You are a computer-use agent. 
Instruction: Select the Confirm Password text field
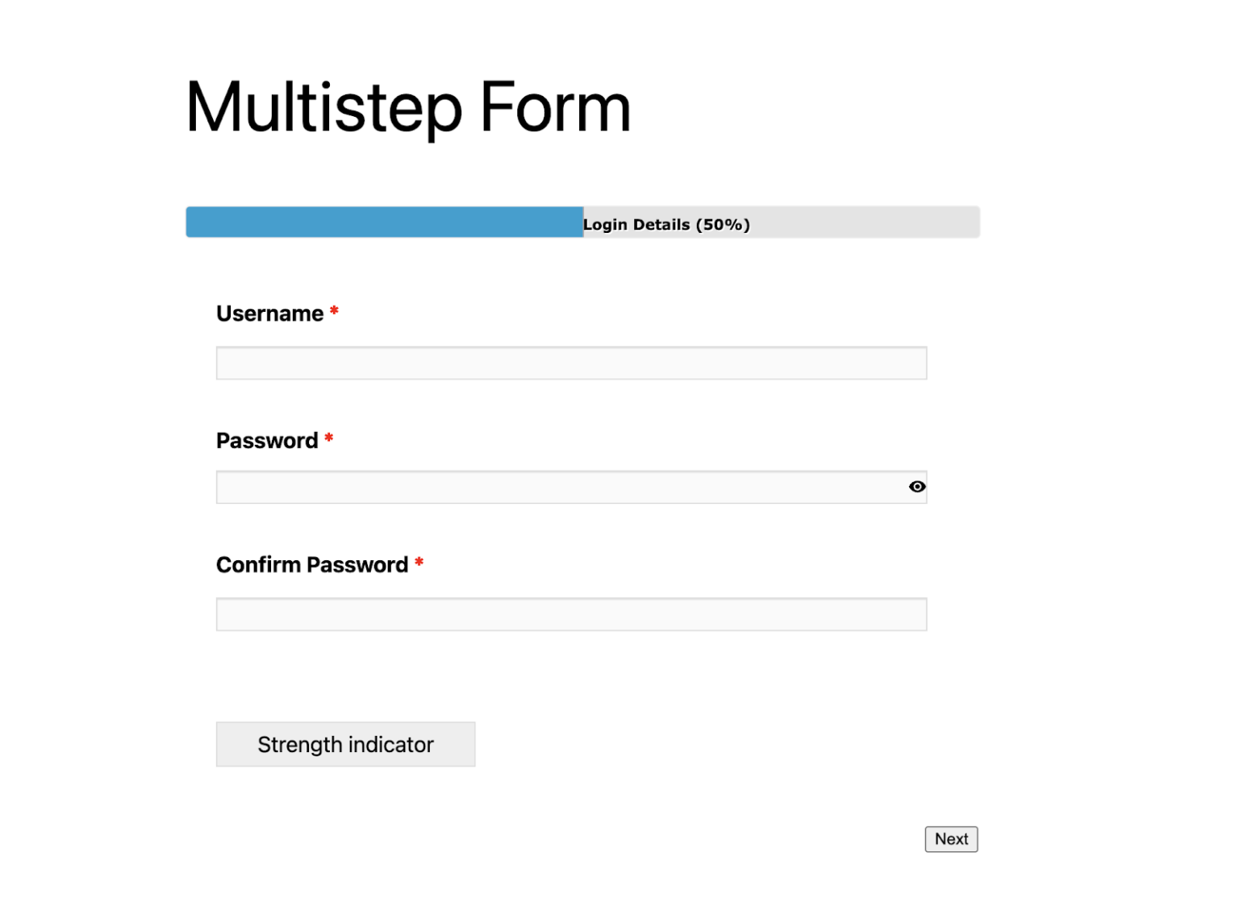pos(571,613)
